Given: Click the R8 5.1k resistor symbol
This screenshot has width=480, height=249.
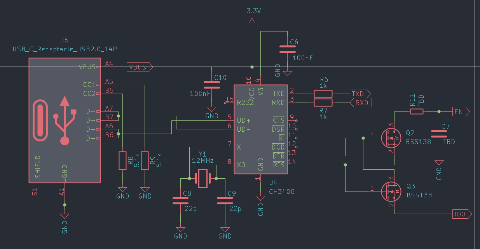Looking at the screenshot, I should click(122, 160).
